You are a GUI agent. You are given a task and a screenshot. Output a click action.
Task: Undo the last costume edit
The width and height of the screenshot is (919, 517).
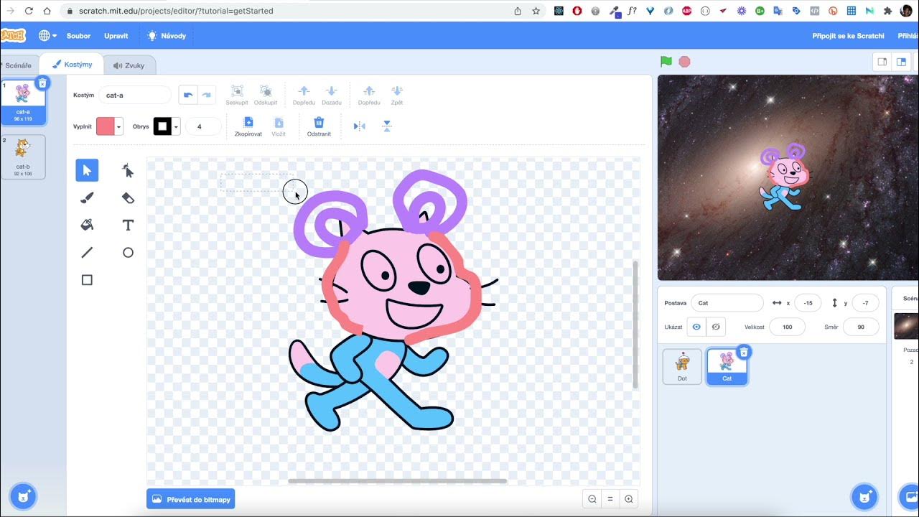tap(188, 95)
